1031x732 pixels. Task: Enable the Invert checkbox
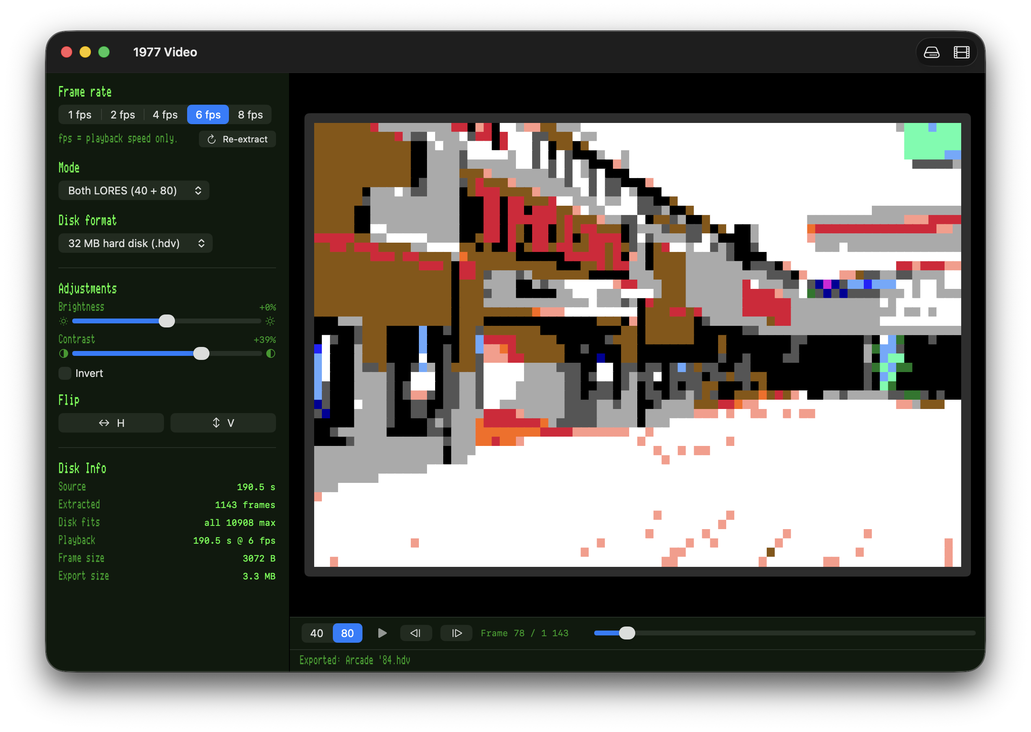(x=65, y=373)
